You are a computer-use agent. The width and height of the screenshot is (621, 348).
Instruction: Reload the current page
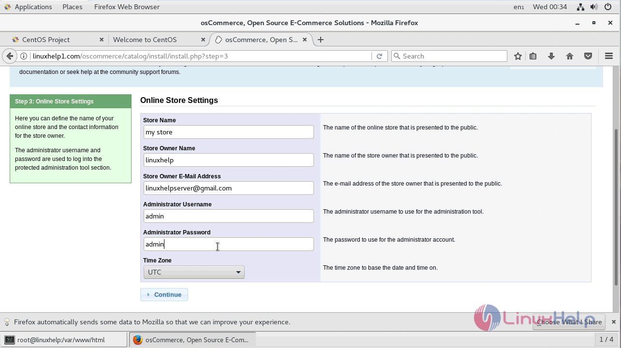pos(379,56)
